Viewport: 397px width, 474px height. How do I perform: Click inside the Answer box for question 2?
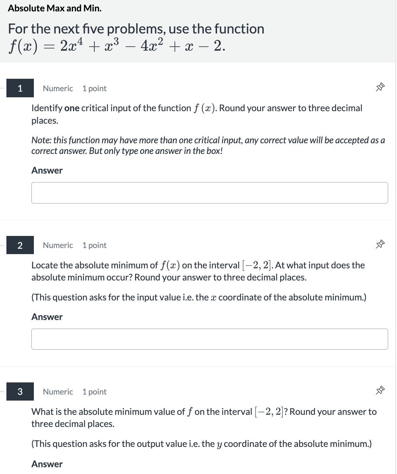[210, 339]
